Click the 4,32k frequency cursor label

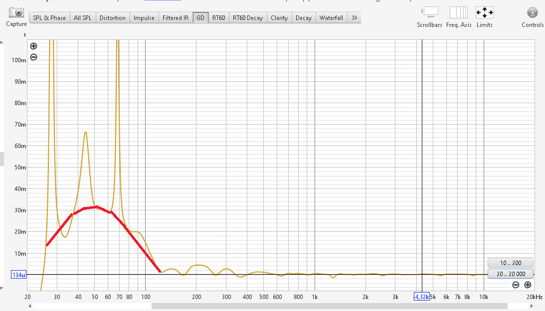pyautogui.click(x=421, y=297)
